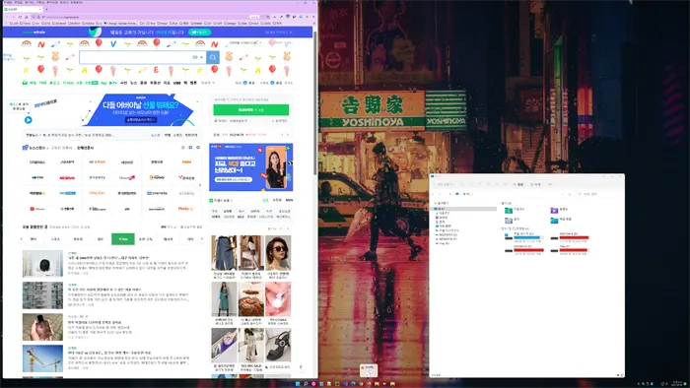Image resolution: width=690 pixels, height=388 pixels.
Task: Open blue 바탕 화면 folder icon in Explorer
Action: (554, 220)
